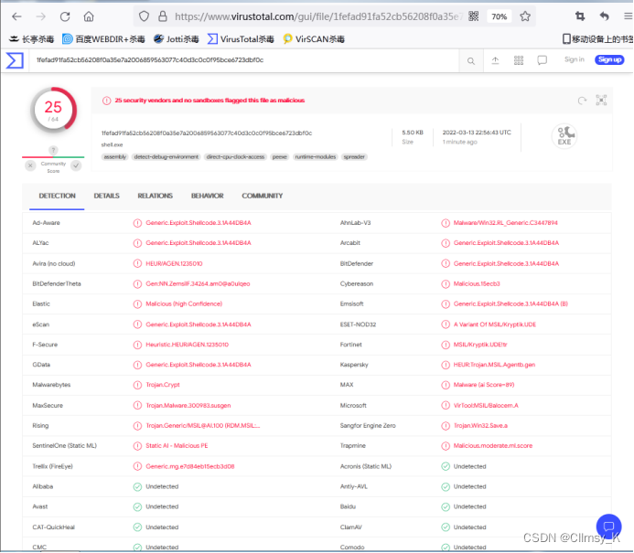Click Ad-Aware's alert icon
Image resolution: width=634 pixels, height=553 pixels.
click(x=137, y=223)
